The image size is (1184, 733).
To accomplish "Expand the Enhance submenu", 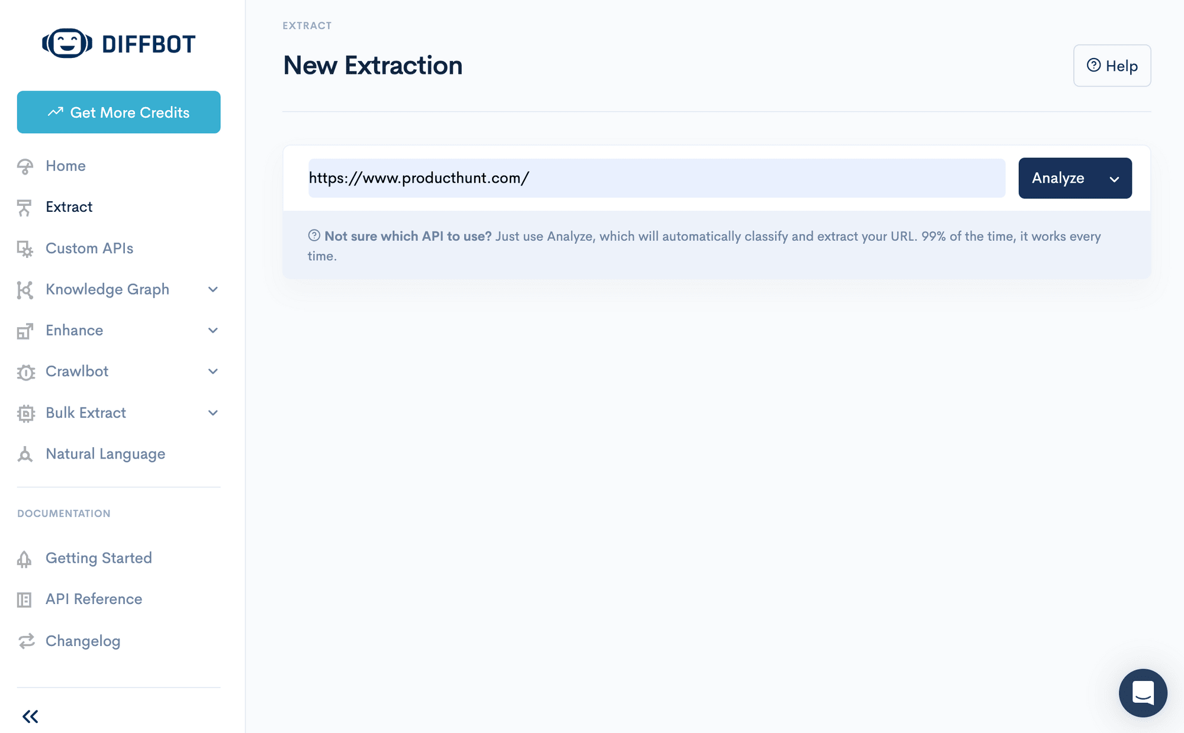I will click(213, 330).
